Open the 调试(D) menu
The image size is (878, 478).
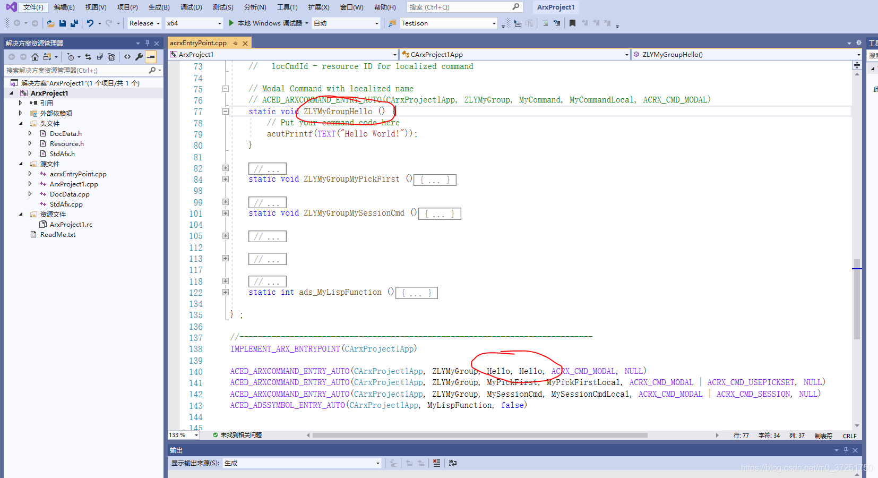[x=191, y=7]
